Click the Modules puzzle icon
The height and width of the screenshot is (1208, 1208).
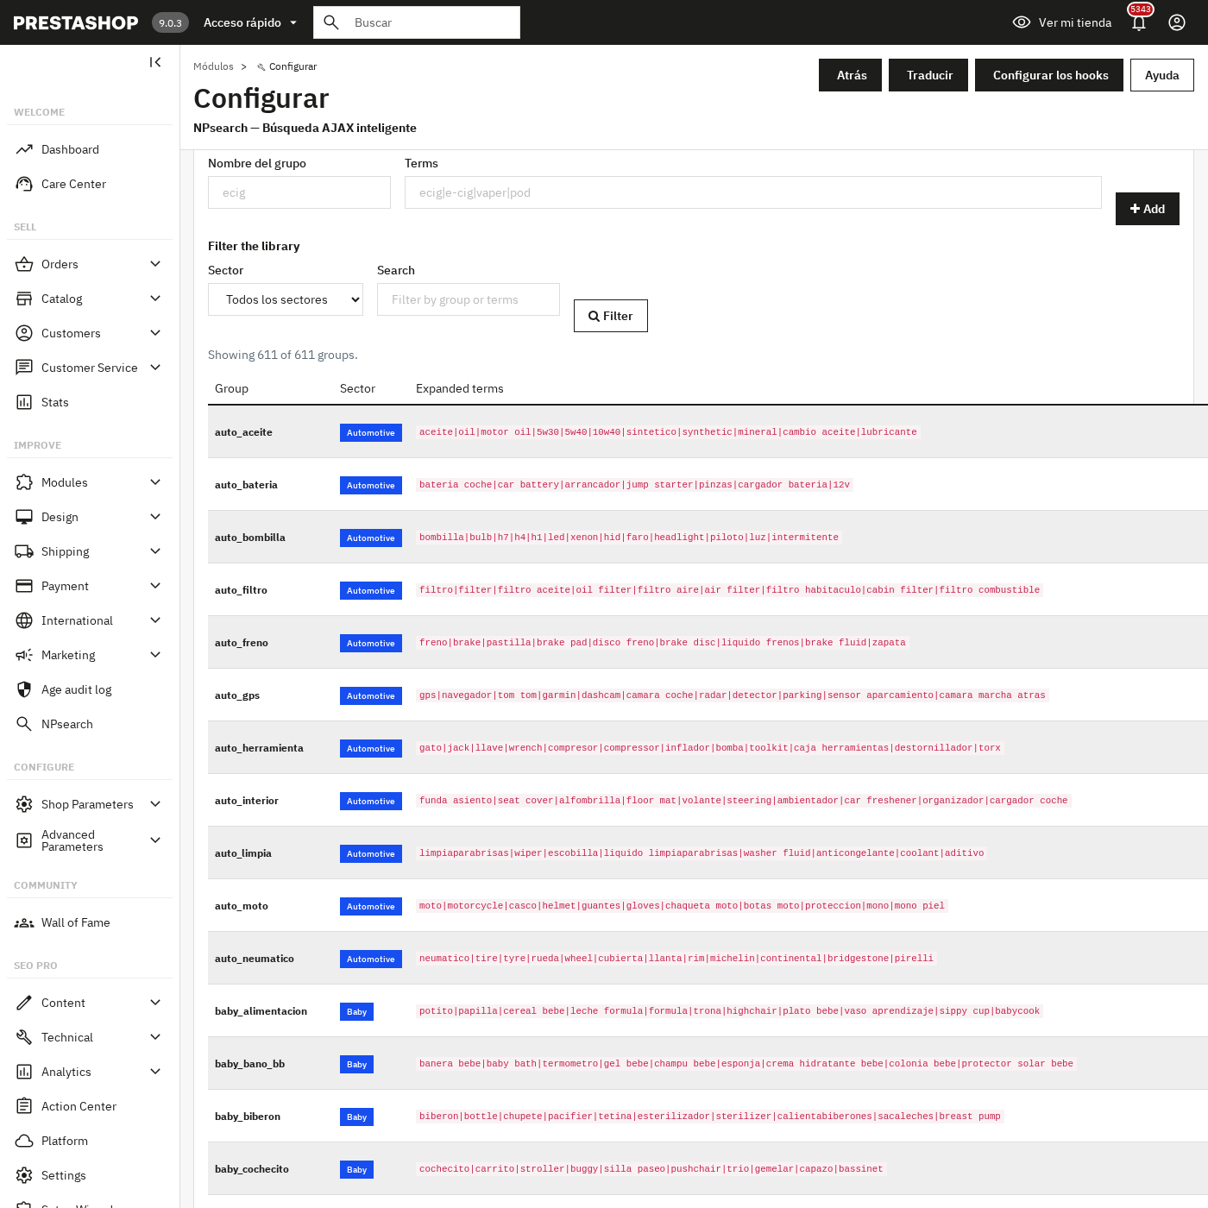click(24, 482)
